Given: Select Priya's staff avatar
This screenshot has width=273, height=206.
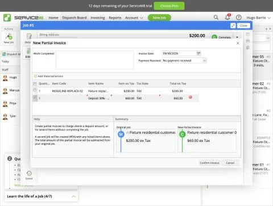Looking at the screenshot, I should coord(5,104).
